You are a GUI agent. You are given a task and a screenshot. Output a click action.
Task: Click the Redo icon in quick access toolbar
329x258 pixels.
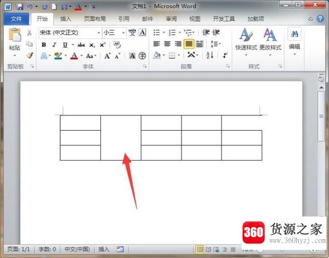point(44,7)
